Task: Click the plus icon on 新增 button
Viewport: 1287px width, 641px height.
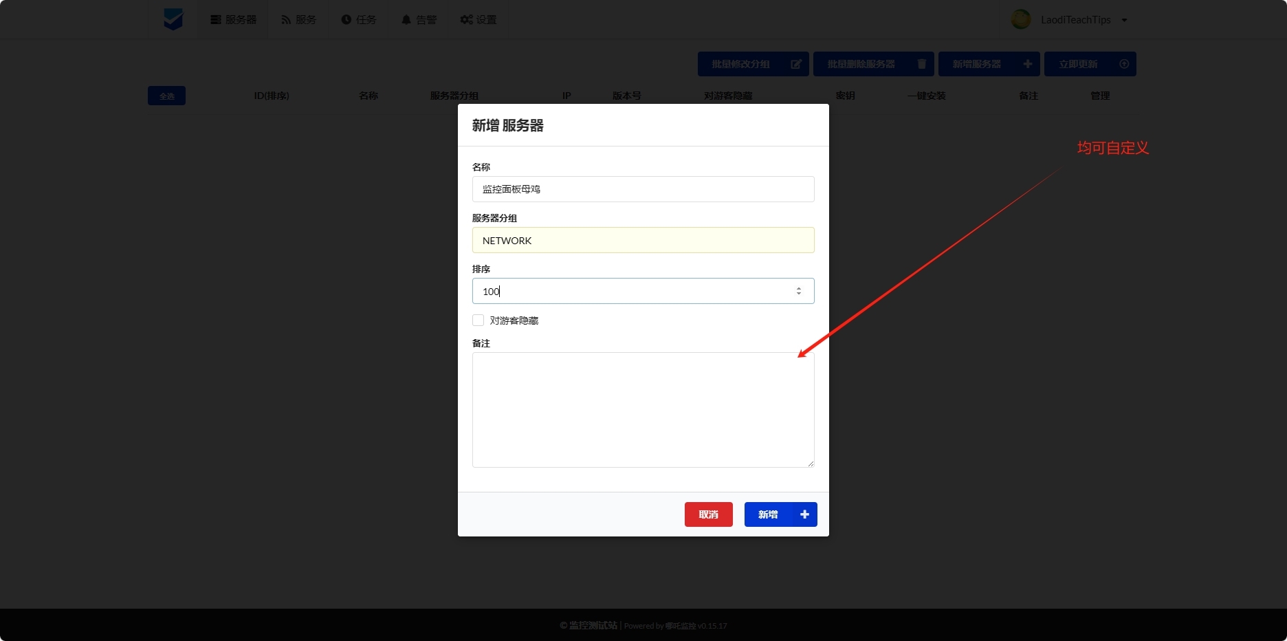Action: pos(804,514)
